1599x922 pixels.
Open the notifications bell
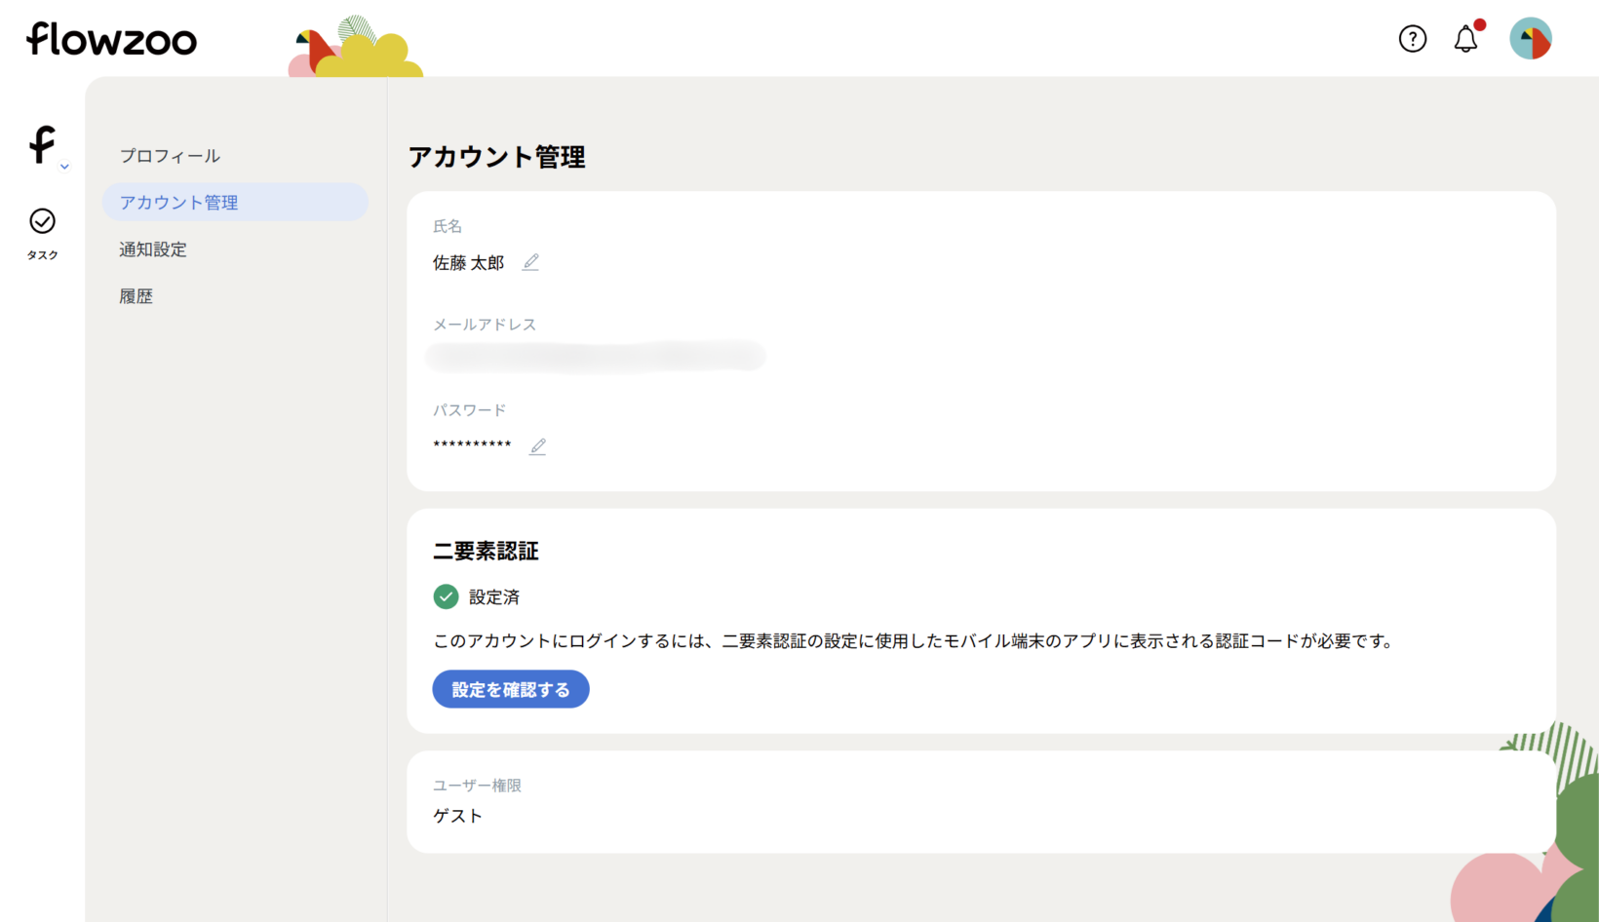[x=1465, y=39]
